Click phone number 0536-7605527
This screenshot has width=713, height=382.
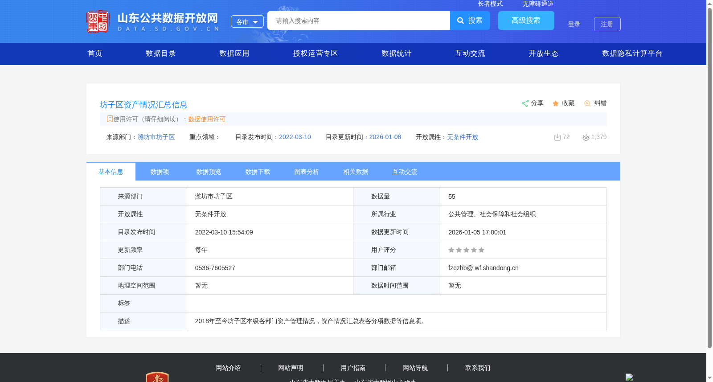[215, 268]
